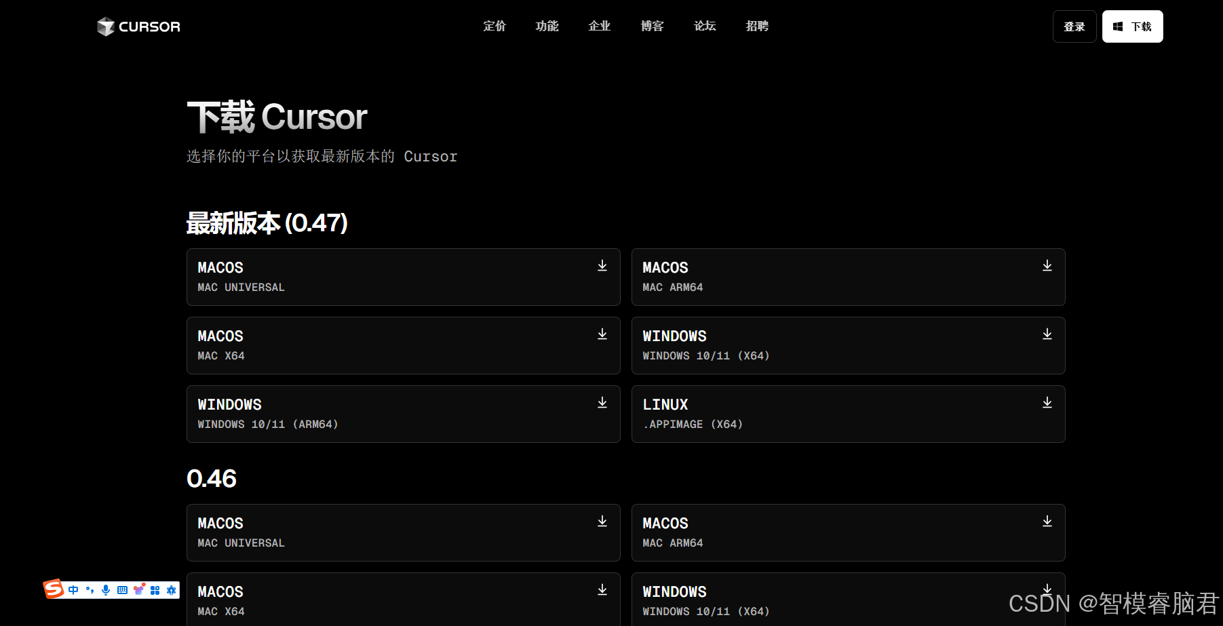The image size is (1223, 626).
Task: Click the "下载 Cursor" page heading
Action: pyautogui.click(x=277, y=117)
